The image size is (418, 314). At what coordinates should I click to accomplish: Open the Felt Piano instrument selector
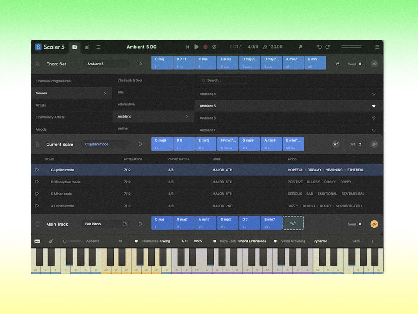pyautogui.click(x=101, y=224)
